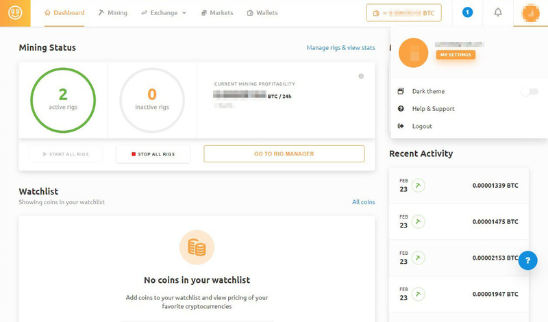Image resolution: width=548 pixels, height=322 pixels.
Task: Go to Rig Manager
Action: (x=284, y=154)
